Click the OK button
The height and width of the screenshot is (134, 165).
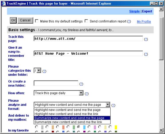coord(13,20)
